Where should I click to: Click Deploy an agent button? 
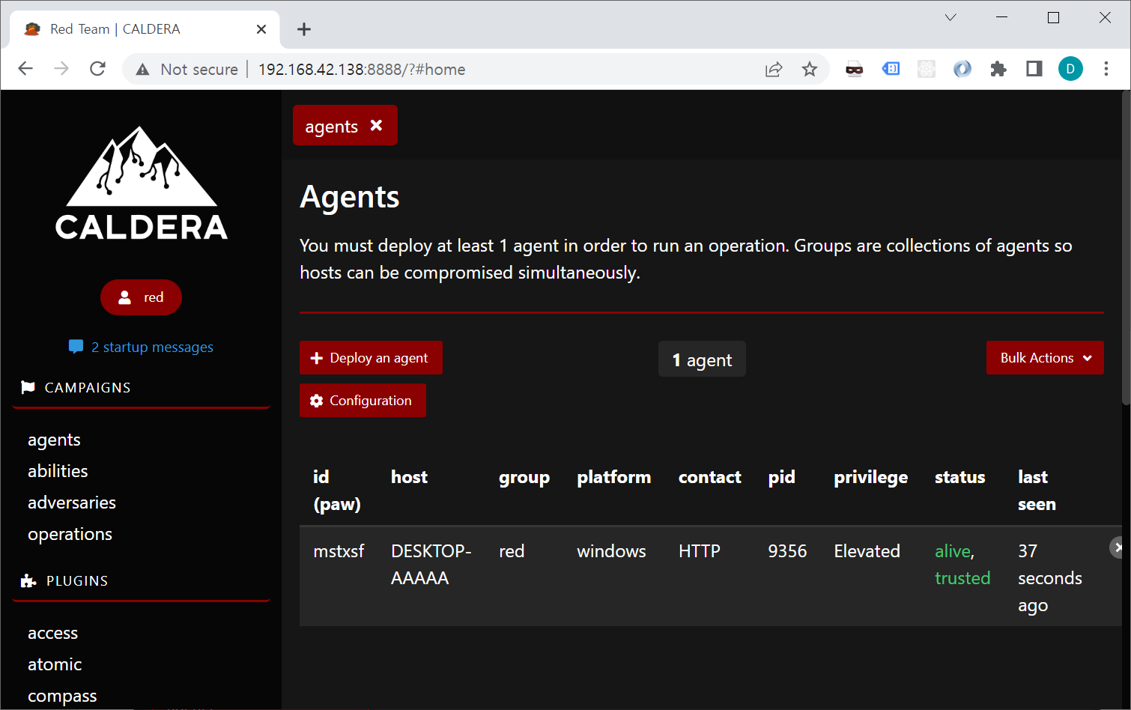(x=371, y=358)
